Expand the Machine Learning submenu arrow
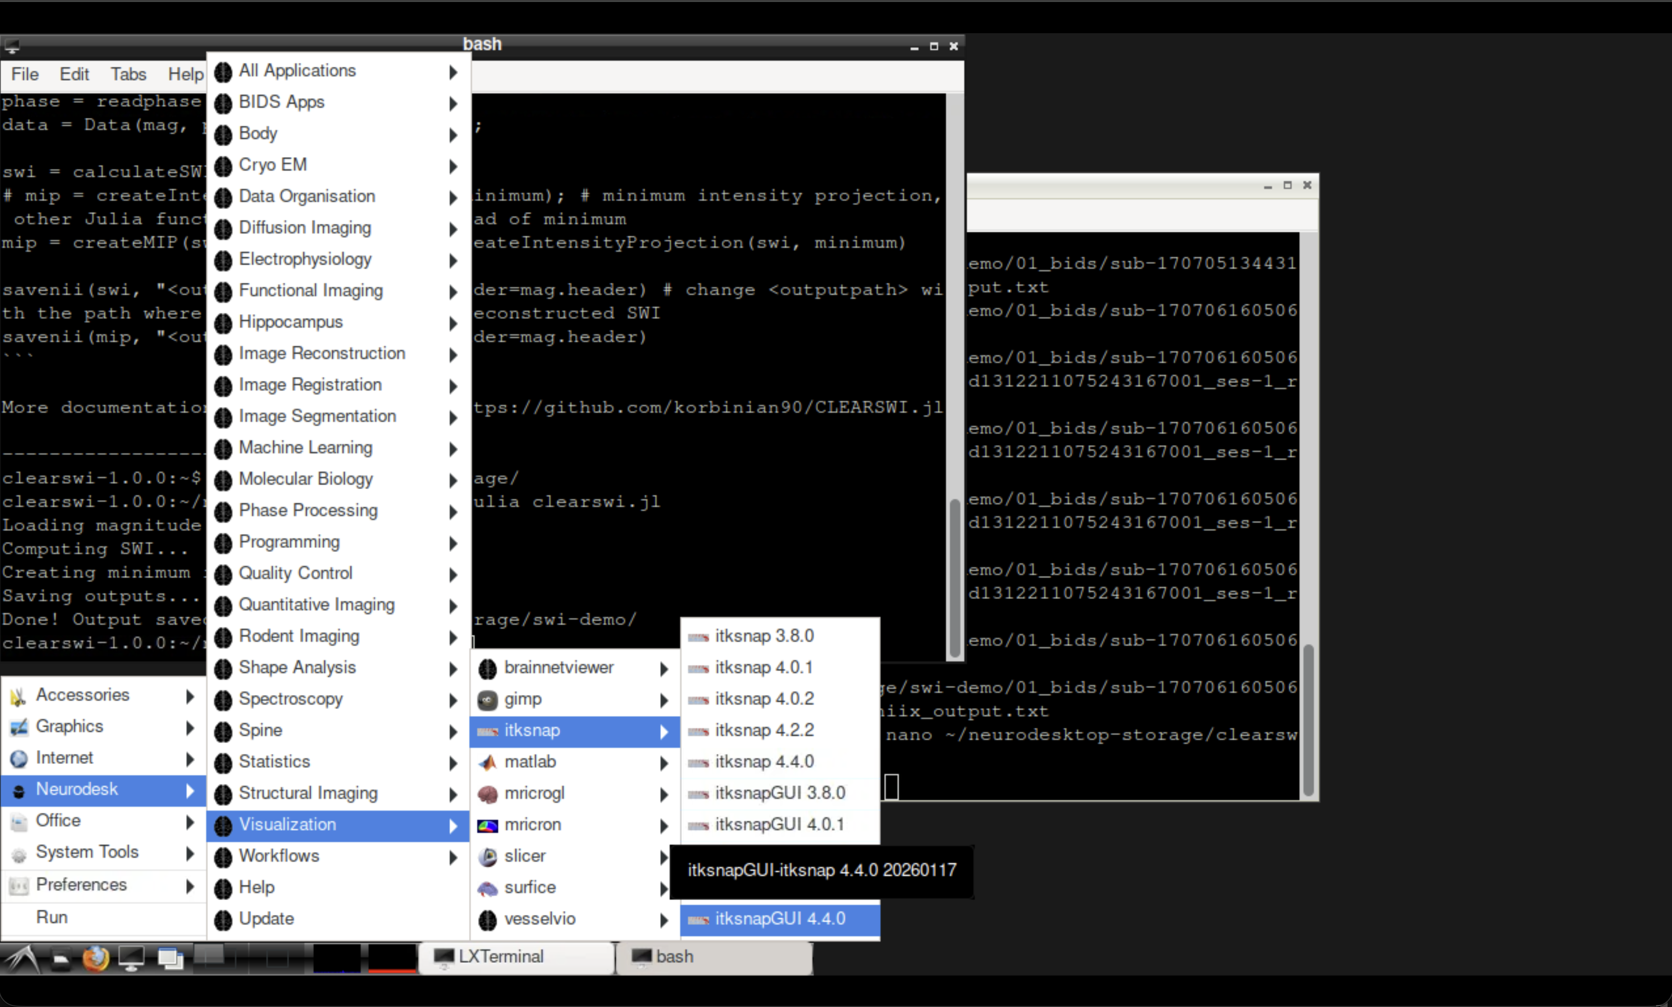The height and width of the screenshot is (1007, 1672). pos(453,449)
